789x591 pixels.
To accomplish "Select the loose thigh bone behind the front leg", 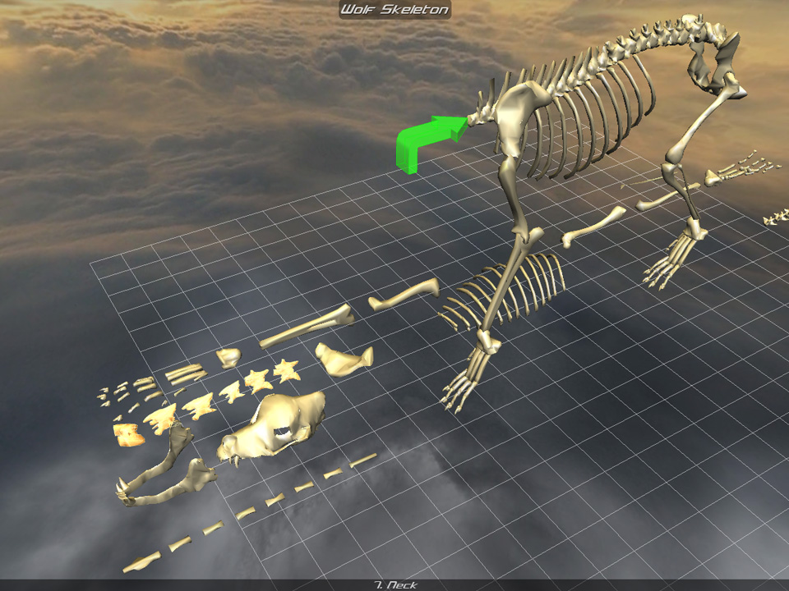I will pyautogui.click(x=593, y=227).
